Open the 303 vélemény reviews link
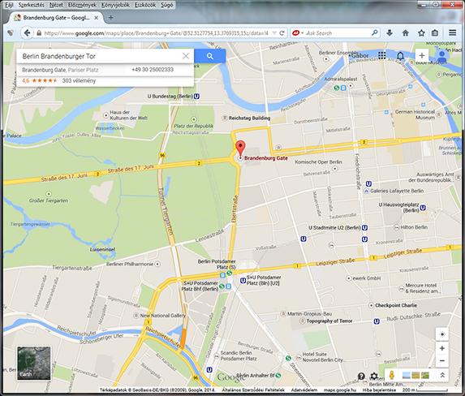The height and width of the screenshot is (396, 465). (x=79, y=80)
